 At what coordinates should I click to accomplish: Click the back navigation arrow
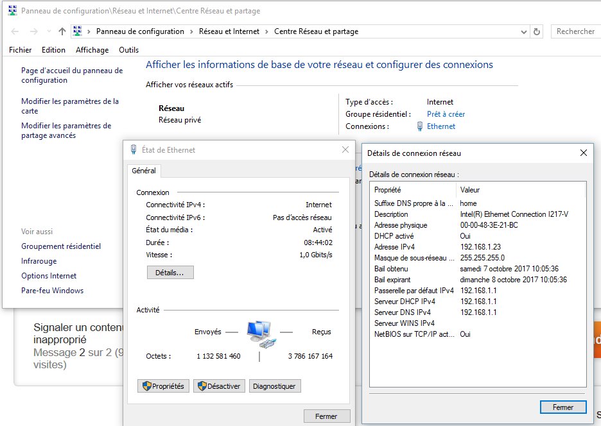(15, 31)
